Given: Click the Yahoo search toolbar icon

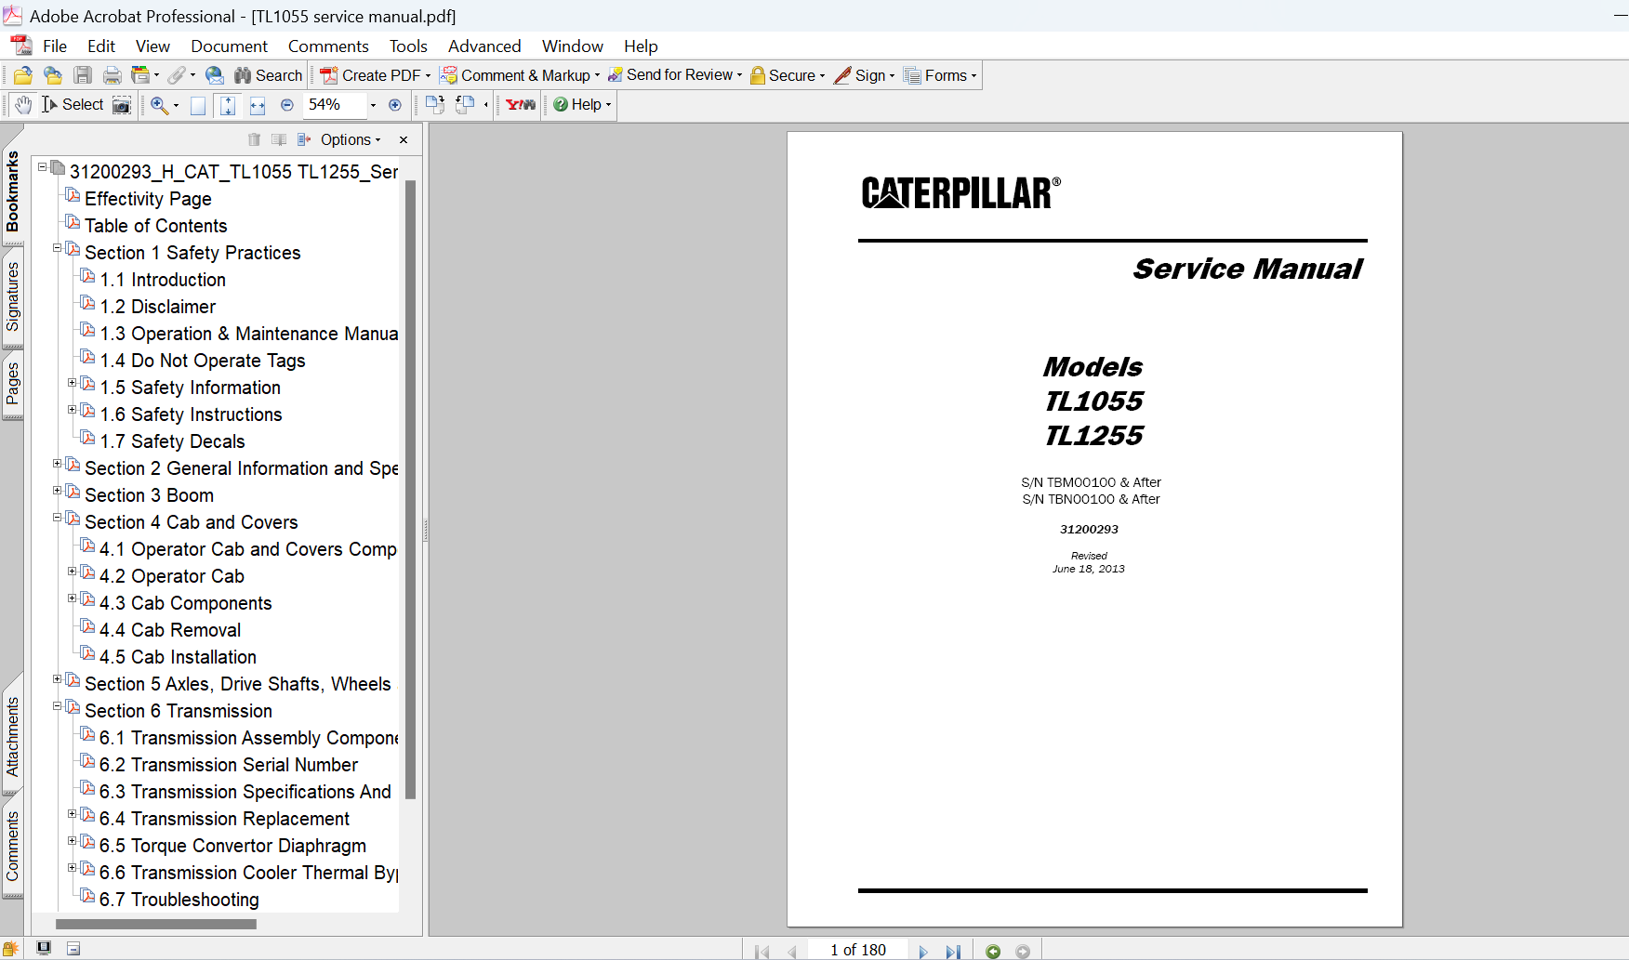Looking at the screenshot, I should pos(521,105).
